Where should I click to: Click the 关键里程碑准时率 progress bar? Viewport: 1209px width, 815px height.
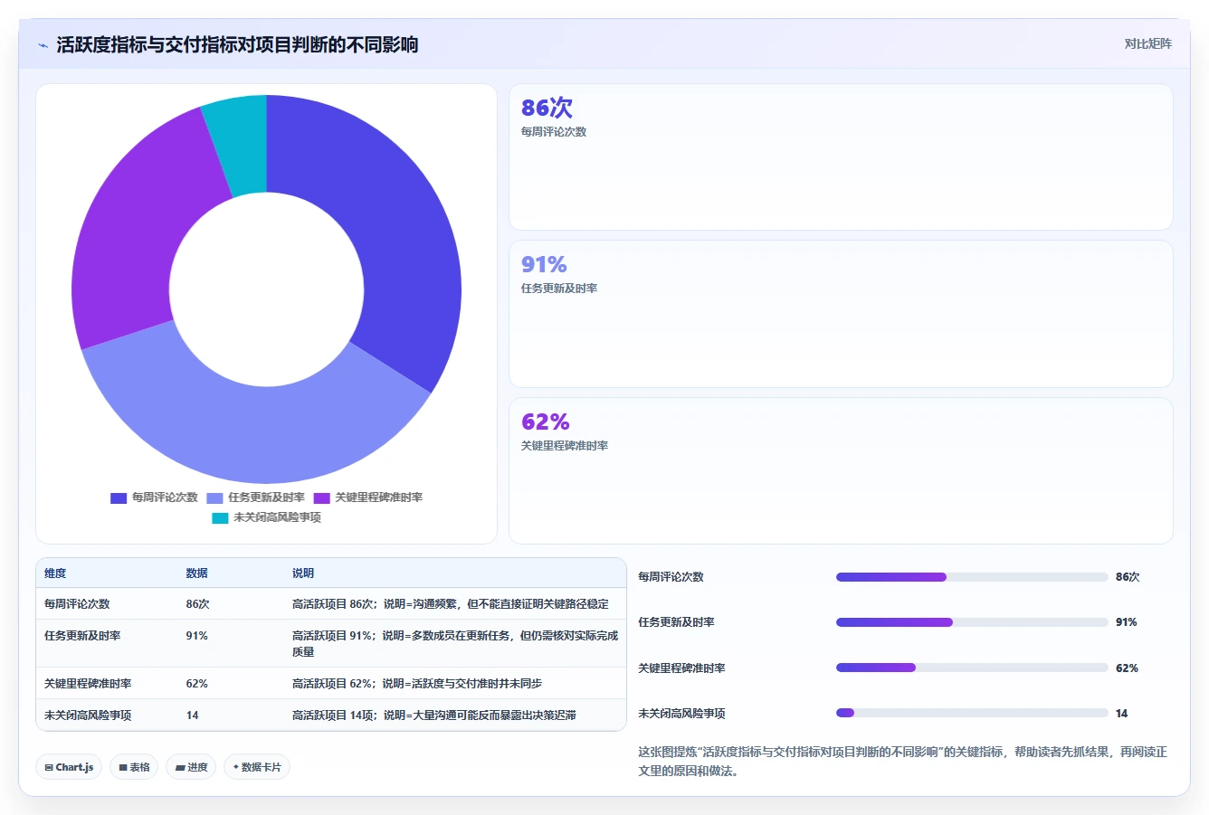click(x=972, y=668)
